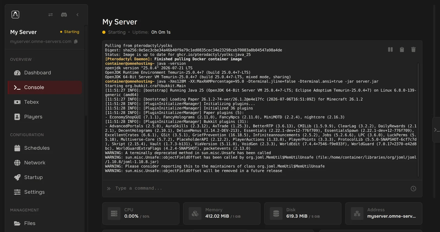The image size is (440, 232).
Task: Click the 619.3 MiB disk value
Action: tap(297, 216)
